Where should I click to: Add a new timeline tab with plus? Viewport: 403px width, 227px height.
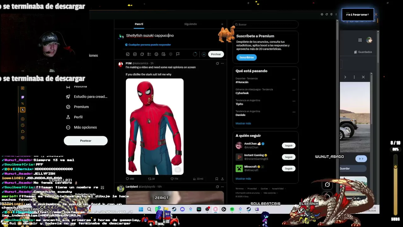[x=222, y=24]
